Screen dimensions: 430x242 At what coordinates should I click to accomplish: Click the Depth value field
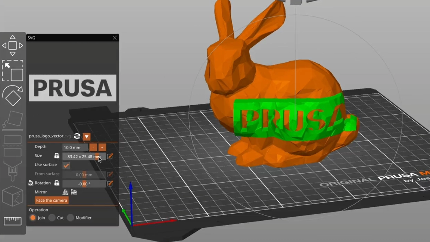(x=75, y=148)
